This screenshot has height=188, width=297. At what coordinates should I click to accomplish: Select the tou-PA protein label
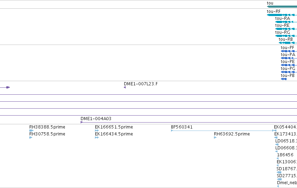[288, 55]
